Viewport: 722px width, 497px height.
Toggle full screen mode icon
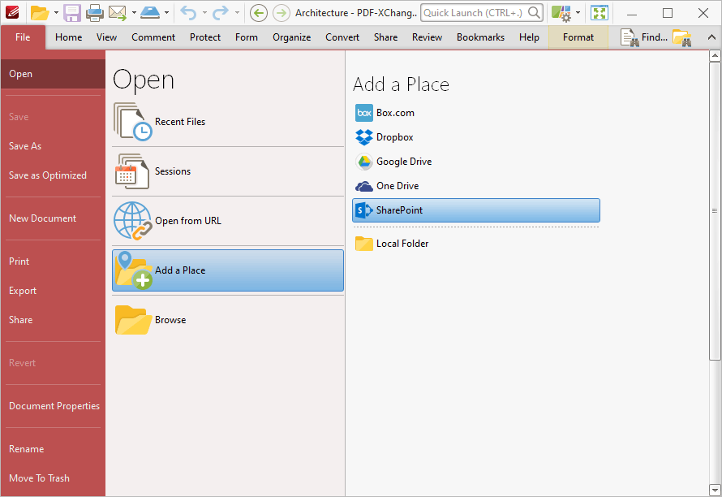tap(599, 13)
